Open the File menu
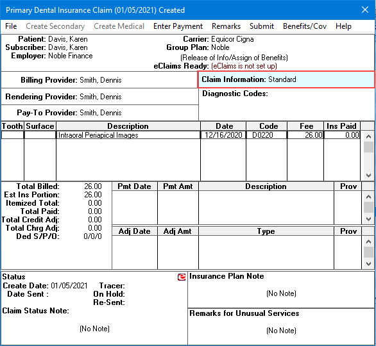 (x=11, y=26)
